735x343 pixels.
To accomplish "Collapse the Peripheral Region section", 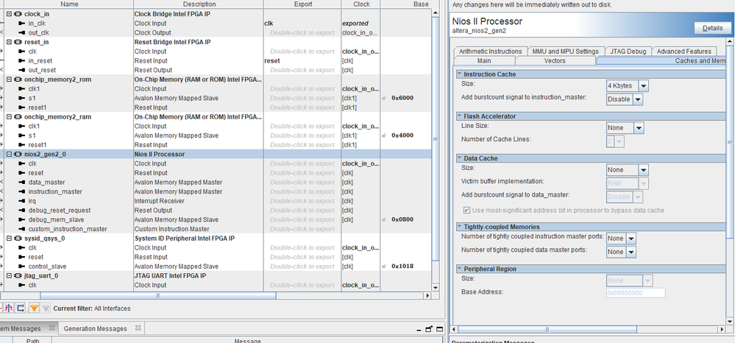I will point(459,269).
